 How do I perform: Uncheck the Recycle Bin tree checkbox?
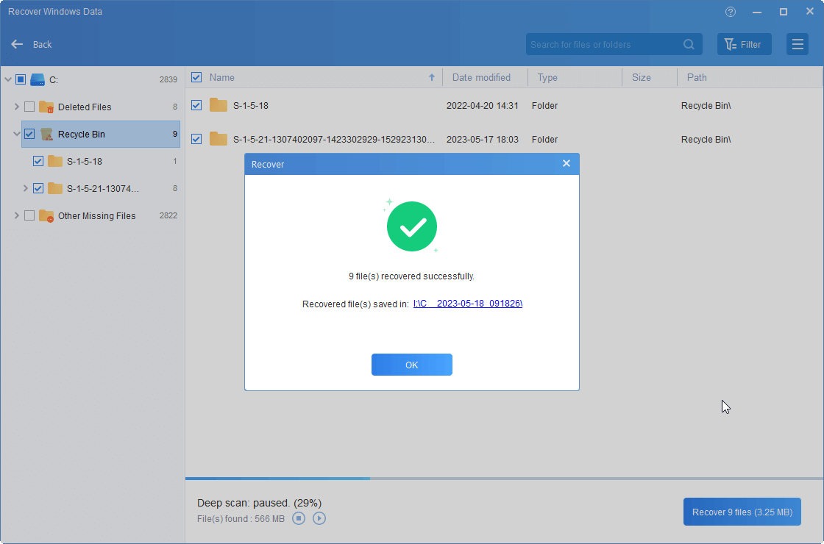pyautogui.click(x=29, y=134)
